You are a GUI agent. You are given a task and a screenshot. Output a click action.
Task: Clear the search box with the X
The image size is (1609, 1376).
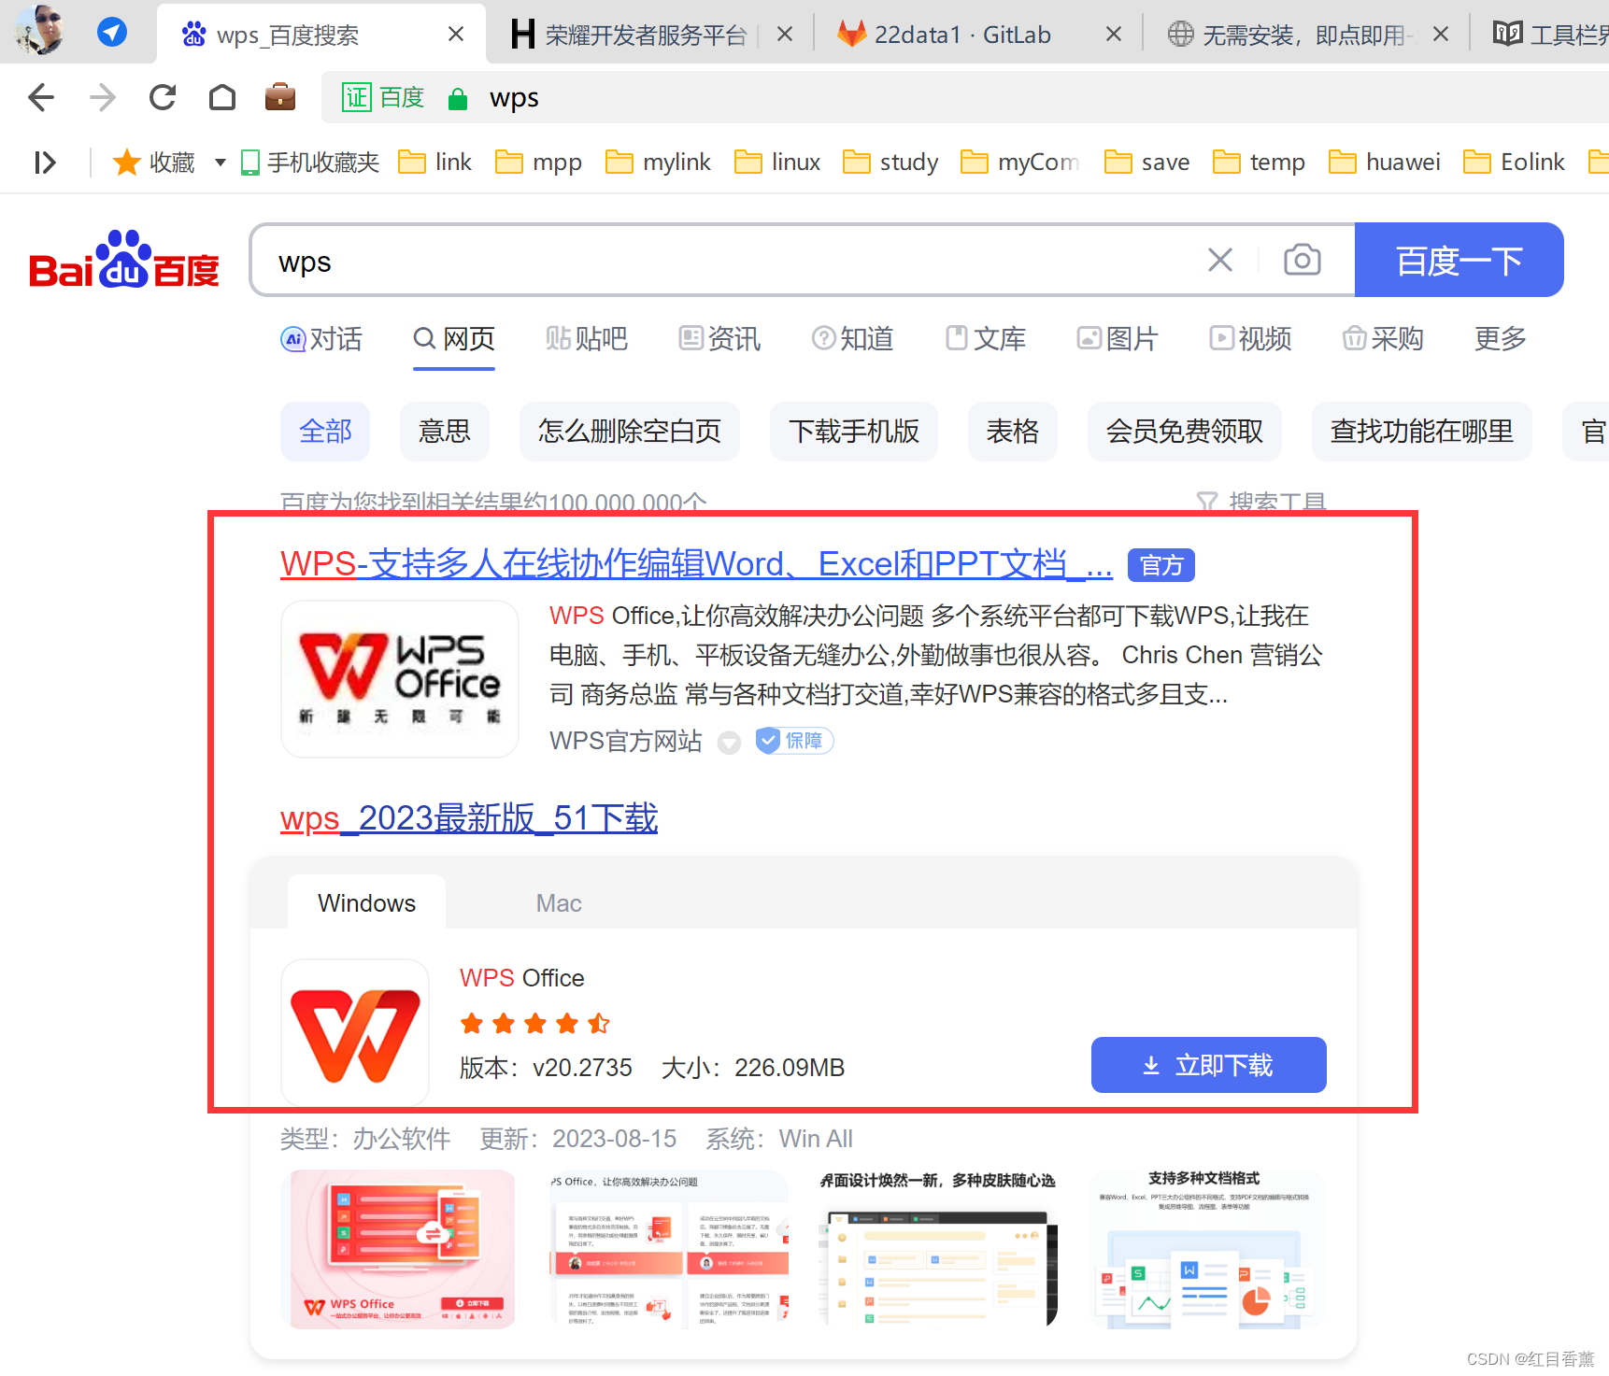[x=1220, y=260]
